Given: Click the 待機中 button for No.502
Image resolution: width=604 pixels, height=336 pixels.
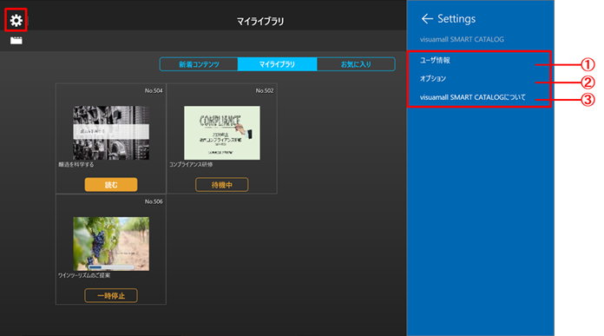Looking at the screenshot, I should click(x=222, y=185).
